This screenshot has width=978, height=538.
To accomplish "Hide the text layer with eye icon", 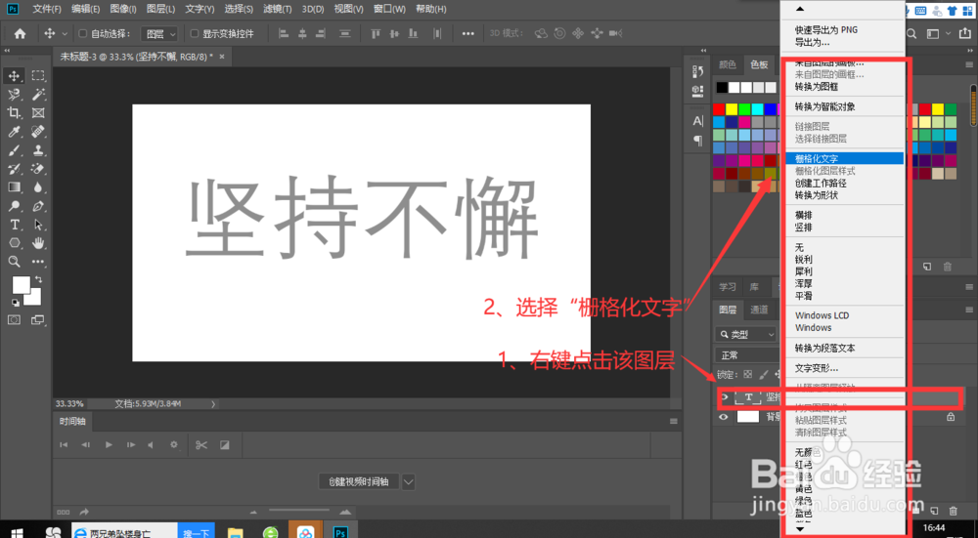I will pos(724,397).
